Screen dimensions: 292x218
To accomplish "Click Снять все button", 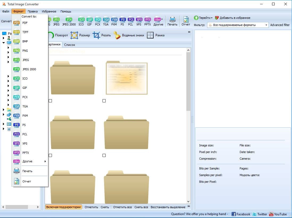I will 141,207.
